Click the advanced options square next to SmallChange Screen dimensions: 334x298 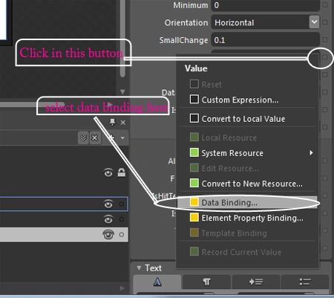click(325, 39)
